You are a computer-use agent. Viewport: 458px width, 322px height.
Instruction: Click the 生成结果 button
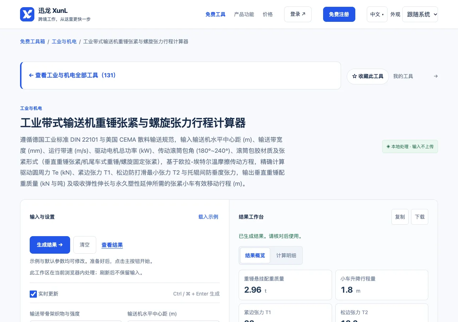click(x=50, y=245)
